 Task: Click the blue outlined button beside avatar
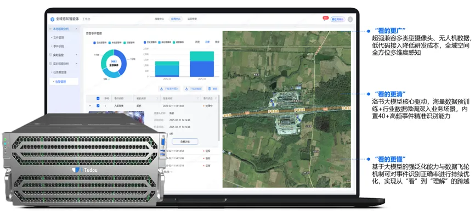(338, 19)
